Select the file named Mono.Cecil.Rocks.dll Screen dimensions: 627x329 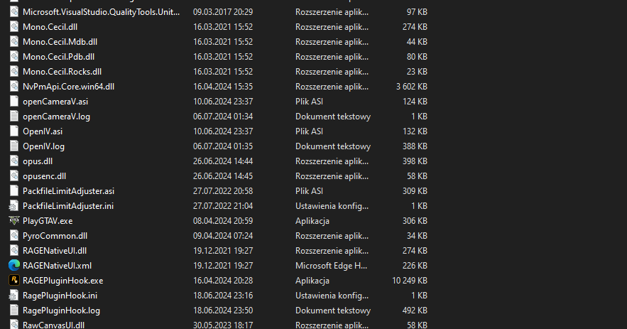[62, 71]
